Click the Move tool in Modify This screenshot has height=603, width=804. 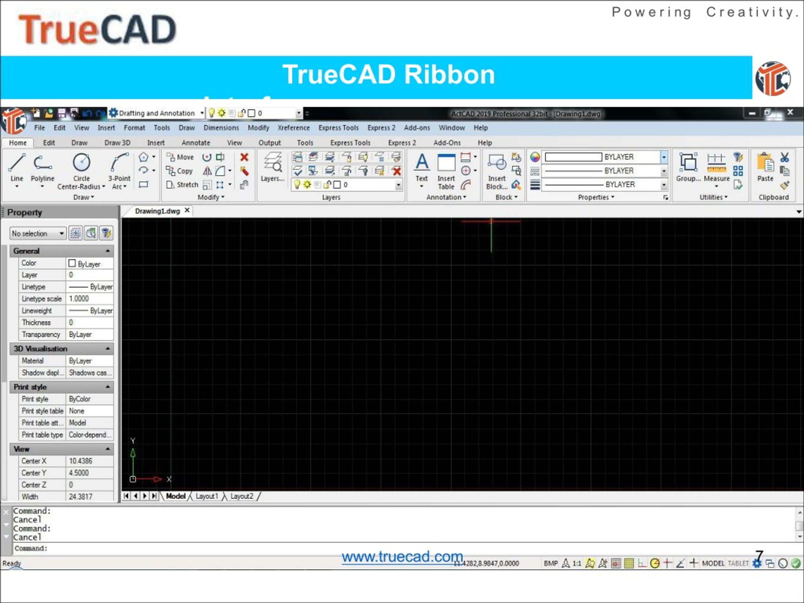(180, 157)
